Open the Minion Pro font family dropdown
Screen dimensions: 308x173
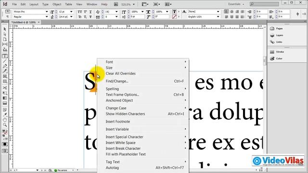[47, 12]
